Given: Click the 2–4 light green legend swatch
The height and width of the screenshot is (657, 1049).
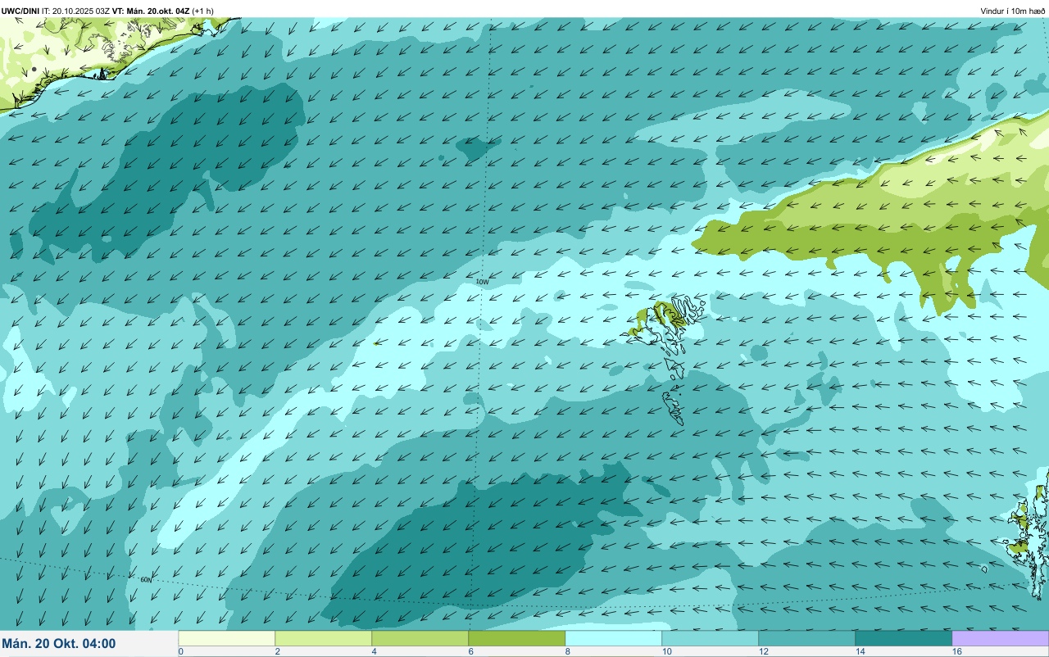Looking at the screenshot, I should pyautogui.click(x=324, y=638).
